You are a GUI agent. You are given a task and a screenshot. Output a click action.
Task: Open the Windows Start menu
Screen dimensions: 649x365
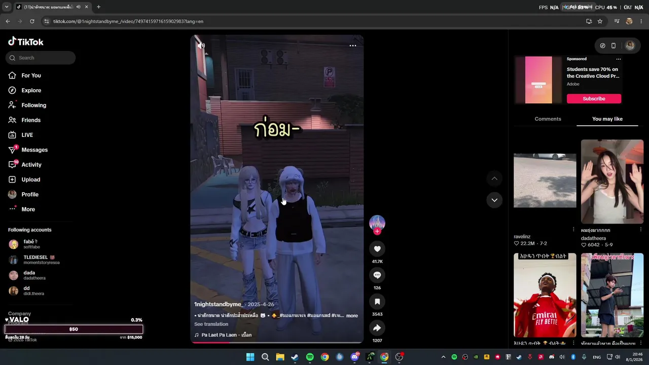[x=250, y=357]
